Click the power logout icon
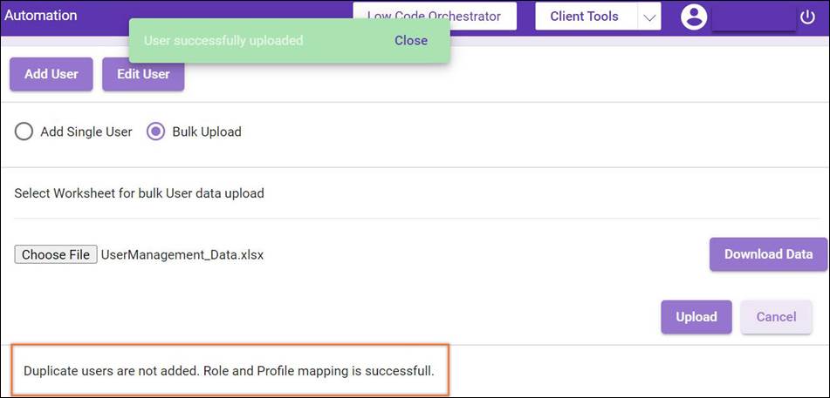Viewport: 830px width, 398px height. pos(806,17)
